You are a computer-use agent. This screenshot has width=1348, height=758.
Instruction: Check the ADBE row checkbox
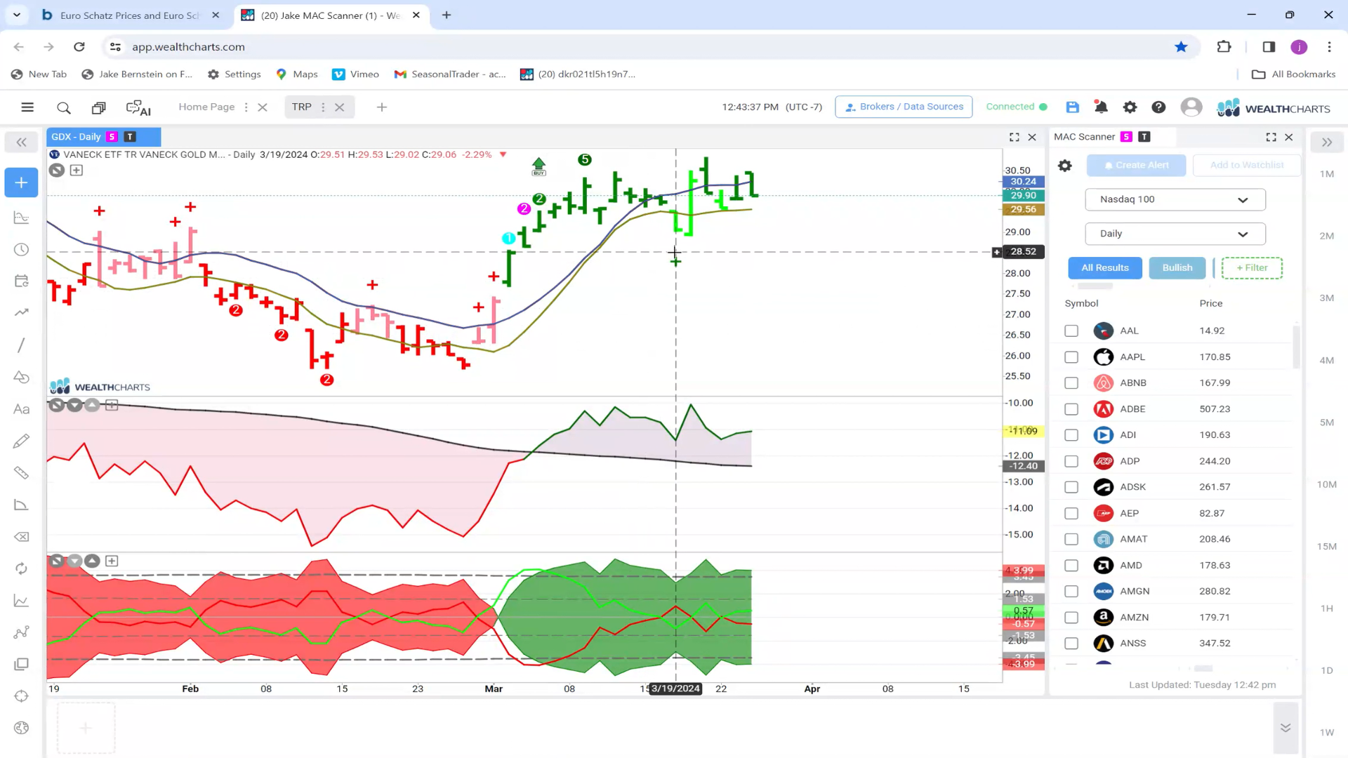pyautogui.click(x=1071, y=408)
